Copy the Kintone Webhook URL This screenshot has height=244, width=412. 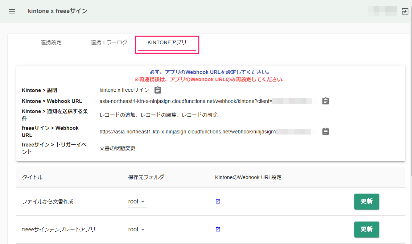point(326,101)
